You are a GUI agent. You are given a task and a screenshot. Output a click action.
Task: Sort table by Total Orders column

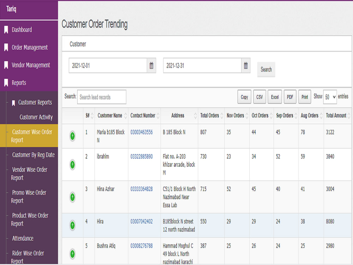211,116
